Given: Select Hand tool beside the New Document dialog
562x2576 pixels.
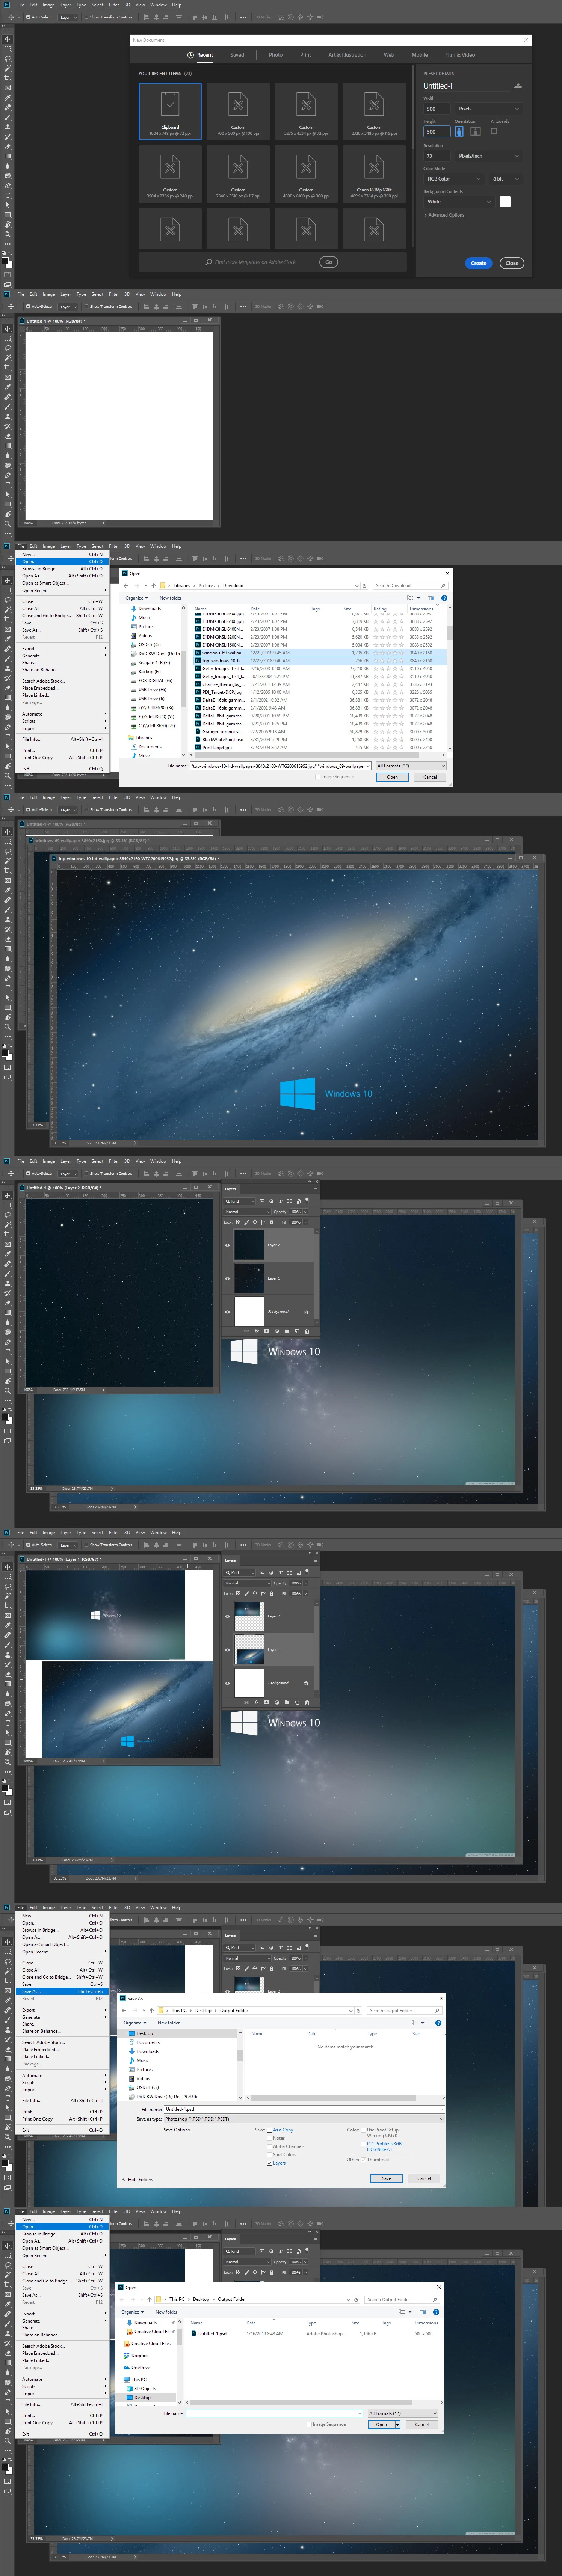Looking at the screenshot, I should click(8, 225).
